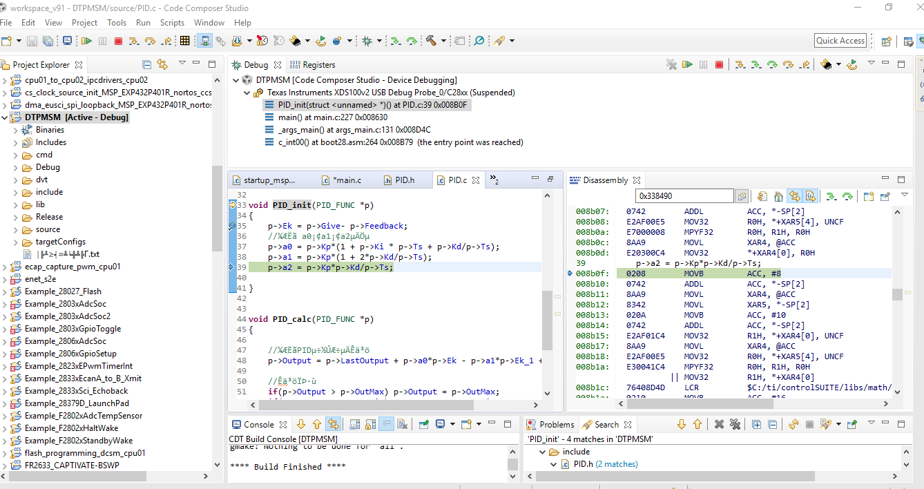Image resolution: width=924 pixels, height=489 pixels.
Task: Click Step Into in Debug view toolbar
Action: click(740, 65)
